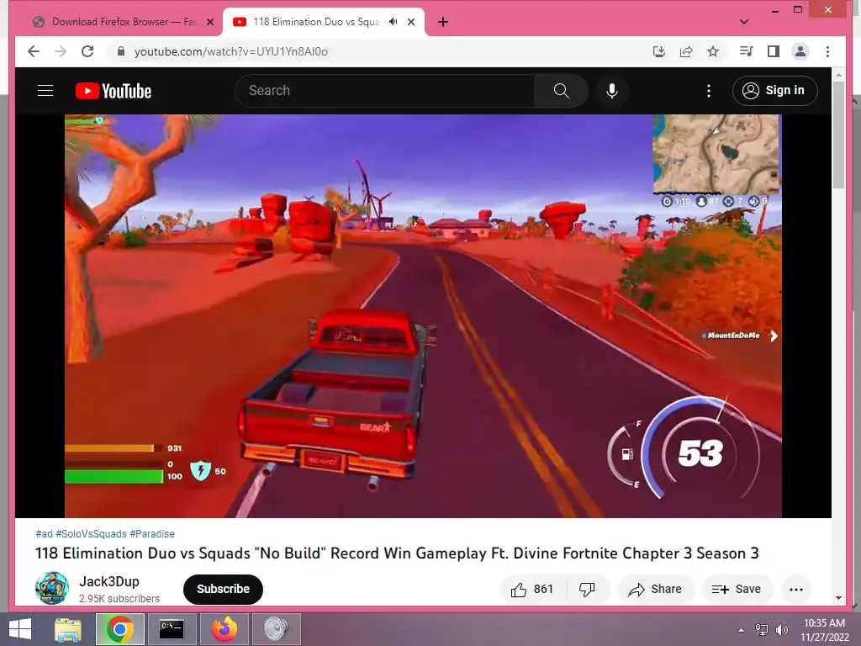Viewport: 861px width, 646px height.
Task: Open Chrome's three-dot menu
Action: (827, 51)
